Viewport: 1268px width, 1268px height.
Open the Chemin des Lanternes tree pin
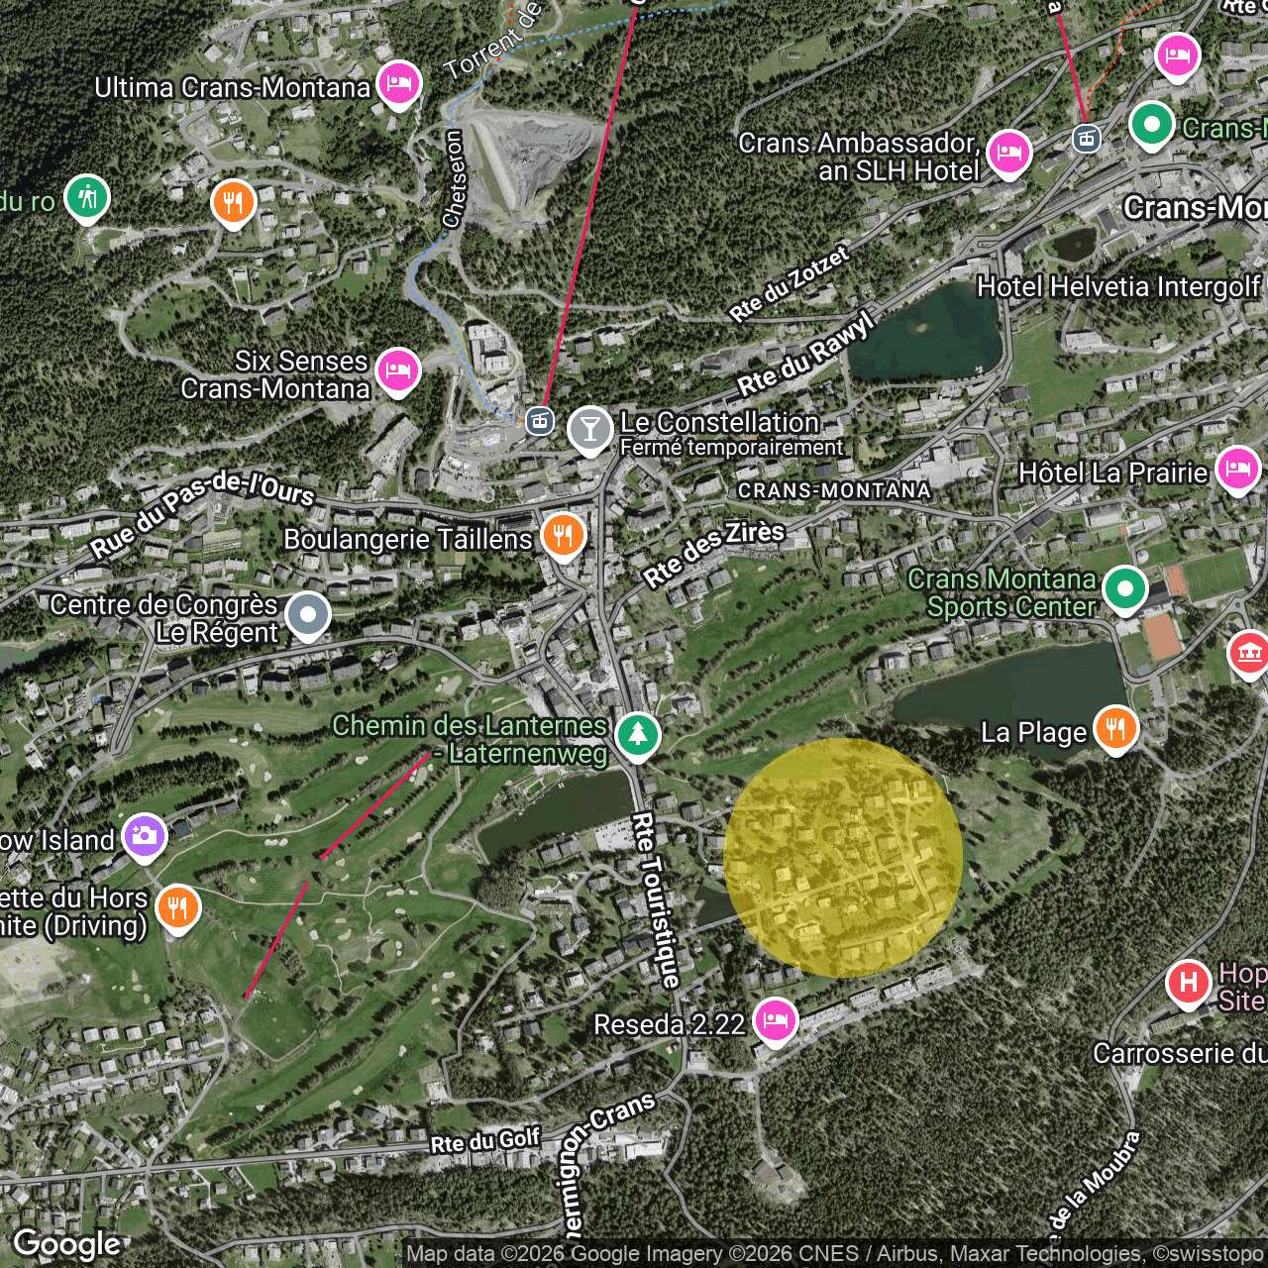(x=638, y=737)
